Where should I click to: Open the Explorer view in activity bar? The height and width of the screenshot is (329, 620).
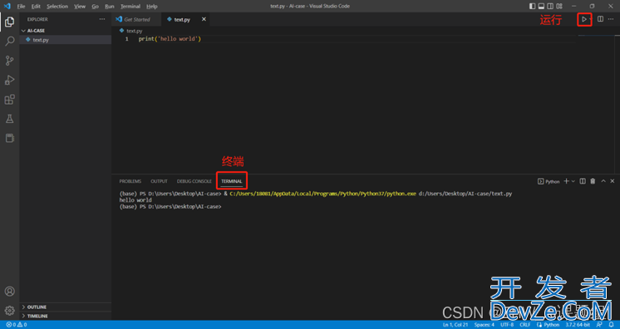[9, 22]
